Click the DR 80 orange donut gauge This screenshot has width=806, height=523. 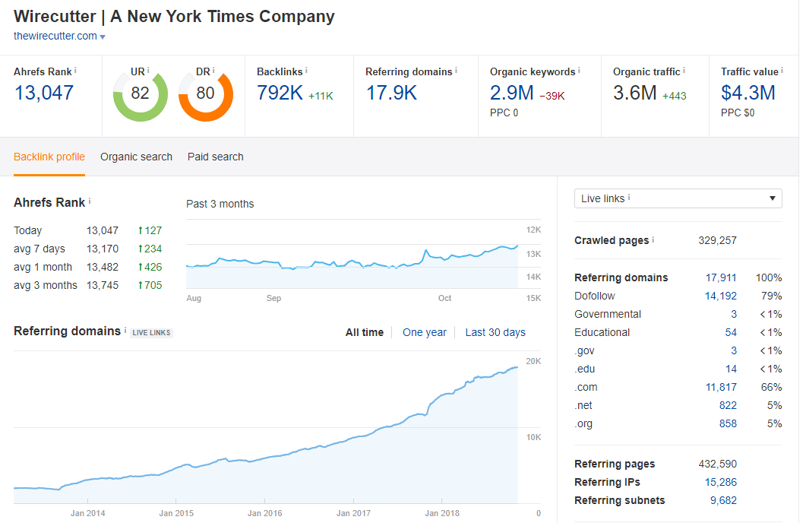[206, 96]
